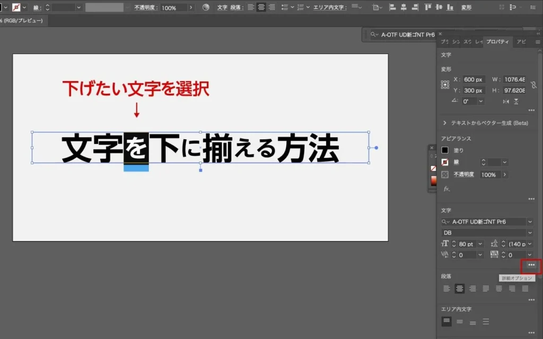Expand テキストからベクター生成 (Beta) section
Viewport: 543px width, 339px height.
[x=444, y=123]
